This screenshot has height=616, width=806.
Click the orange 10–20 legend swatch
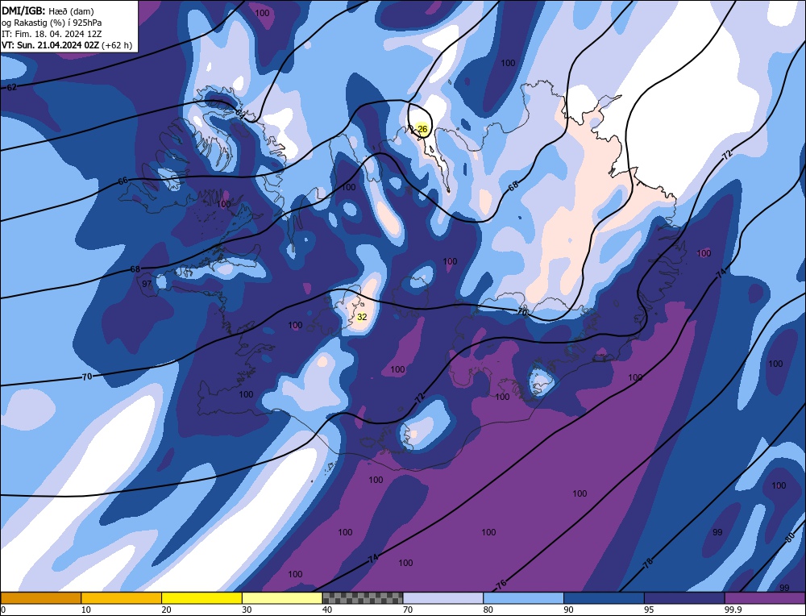coord(122,597)
